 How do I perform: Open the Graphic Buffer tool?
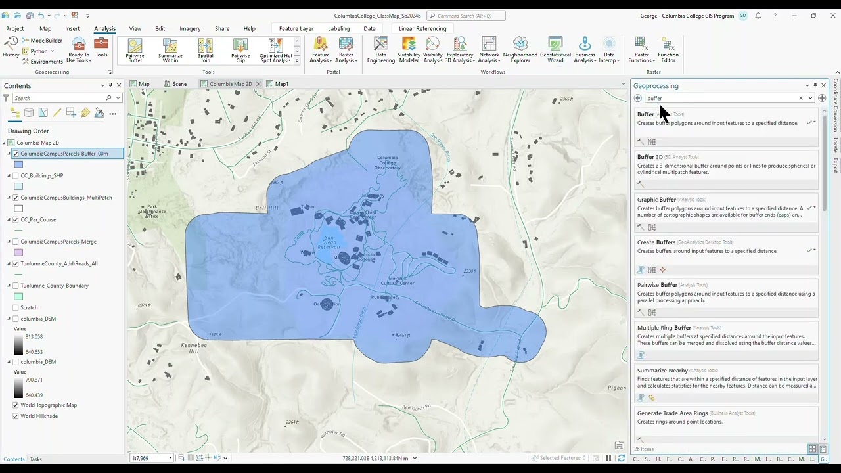tap(726, 213)
